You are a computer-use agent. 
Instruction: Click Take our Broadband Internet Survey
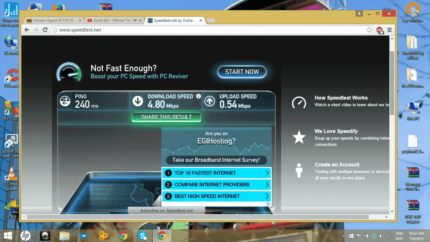click(216, 160)
